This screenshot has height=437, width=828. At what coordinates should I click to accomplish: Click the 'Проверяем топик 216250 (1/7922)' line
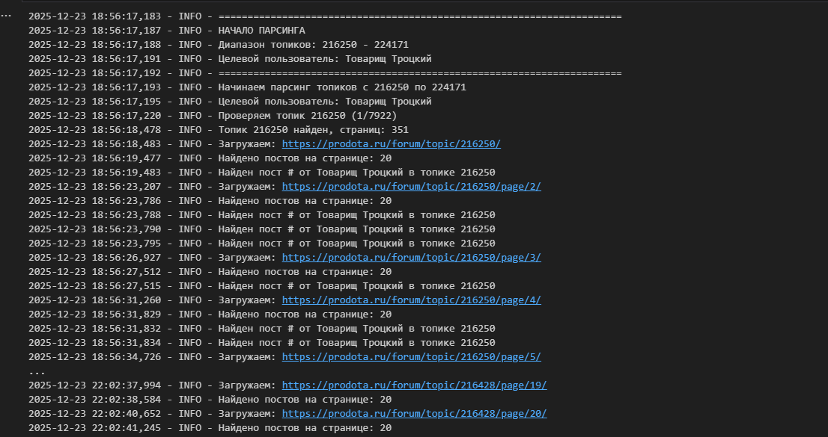pos(307,116)
